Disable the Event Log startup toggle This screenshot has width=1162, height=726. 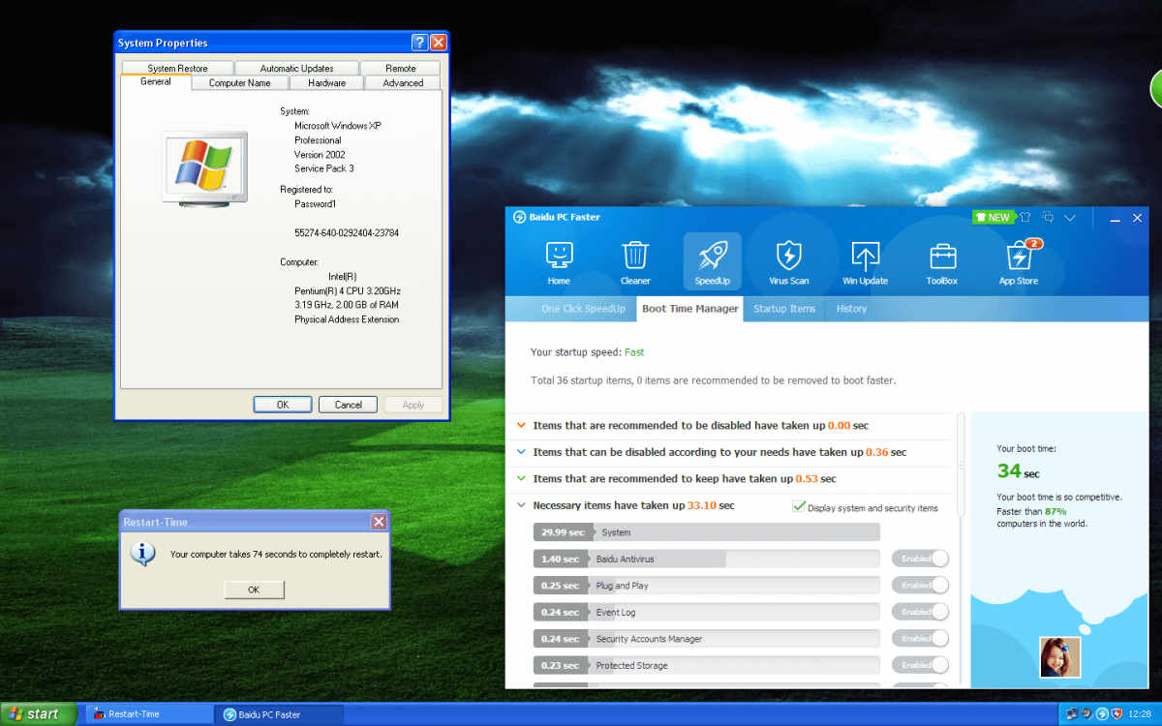pos(920,612)
